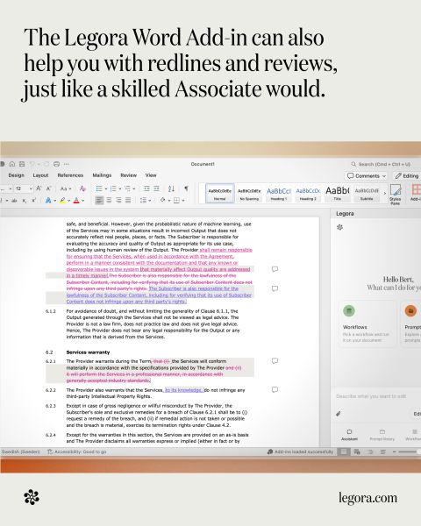The height and width of the screenshot is (526, 421).
Task: Open the Layout ribbon tab
Action: point(40,175)
